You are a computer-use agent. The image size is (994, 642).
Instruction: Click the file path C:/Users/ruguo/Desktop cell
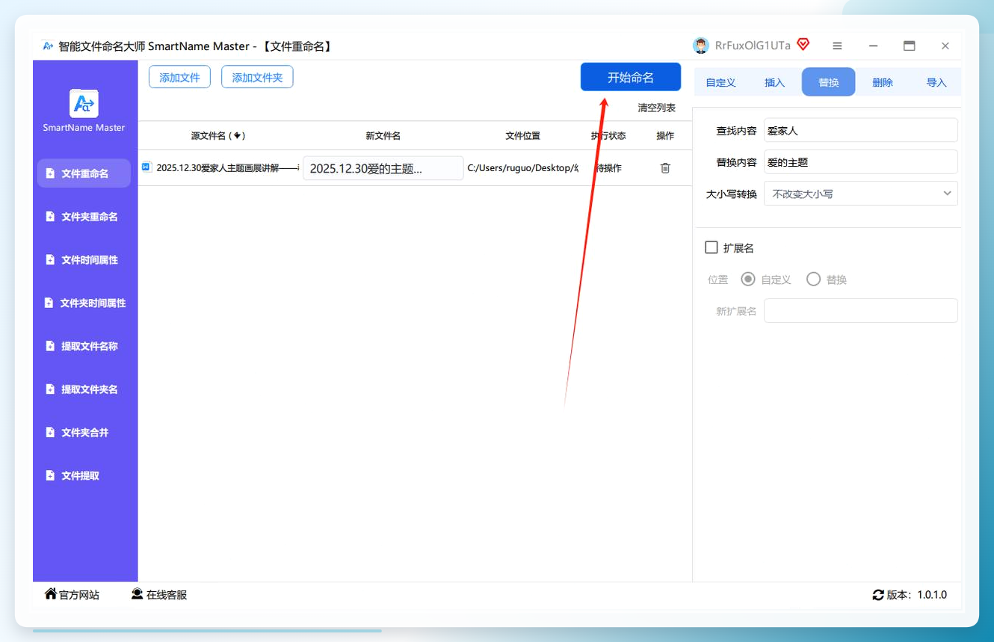pos(522,168)
